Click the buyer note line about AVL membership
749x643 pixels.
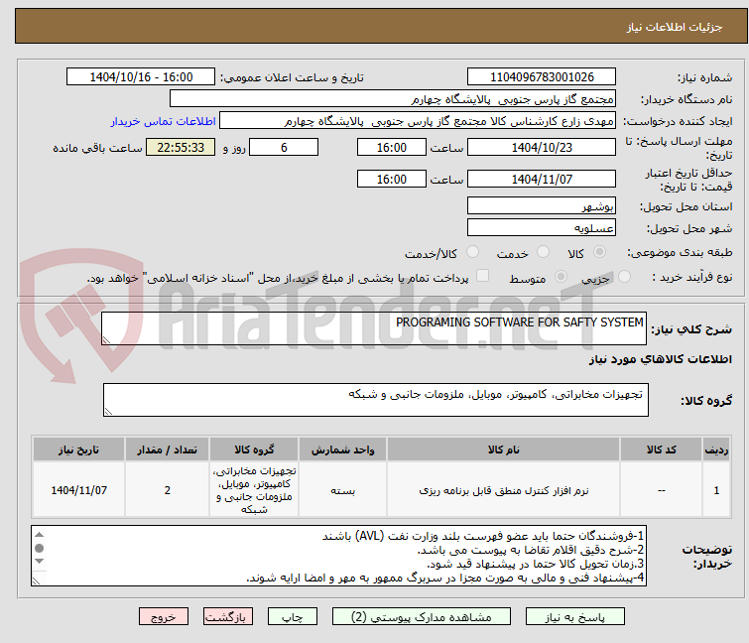[483, 536]
